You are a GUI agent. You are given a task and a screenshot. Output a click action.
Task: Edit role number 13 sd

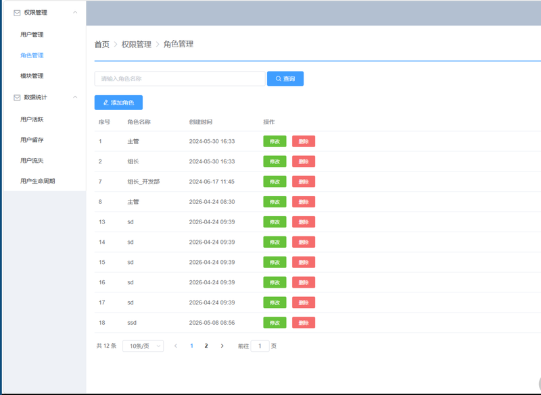[275, 221]
